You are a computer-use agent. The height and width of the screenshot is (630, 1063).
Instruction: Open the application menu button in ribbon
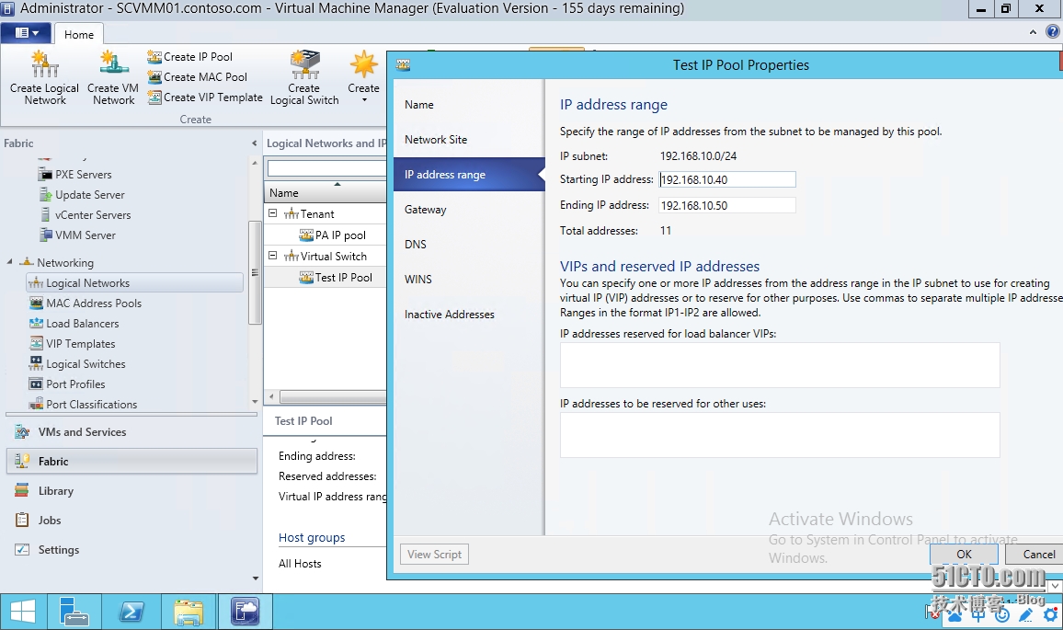click(27, 32)
